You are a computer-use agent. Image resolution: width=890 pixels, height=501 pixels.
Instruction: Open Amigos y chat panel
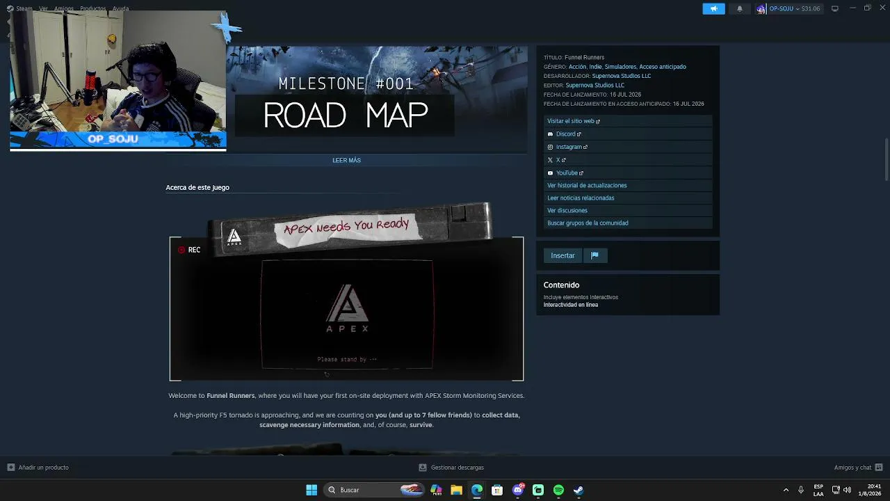tap(858, 468)
